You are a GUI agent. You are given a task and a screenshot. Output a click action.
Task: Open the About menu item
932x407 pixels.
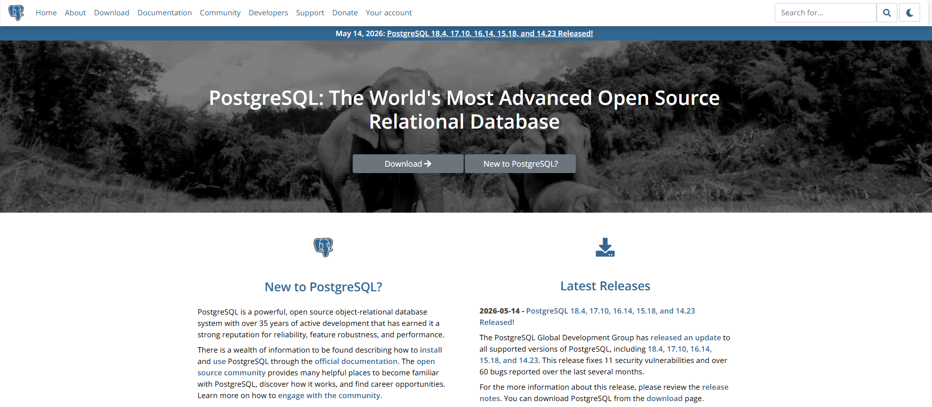[x=75, y=13]
